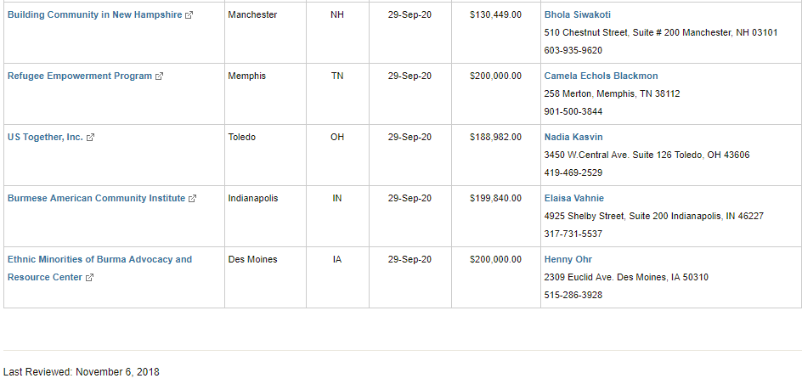Viewport: 802px width, 384px height.
Task: Click the phone number 603-935-9620
Action: 573,51
